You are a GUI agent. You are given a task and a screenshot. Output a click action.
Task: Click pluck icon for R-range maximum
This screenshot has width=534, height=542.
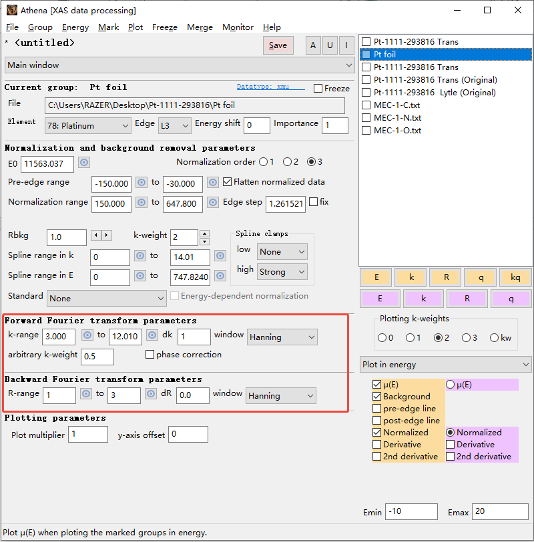click(x=152, y=394)
